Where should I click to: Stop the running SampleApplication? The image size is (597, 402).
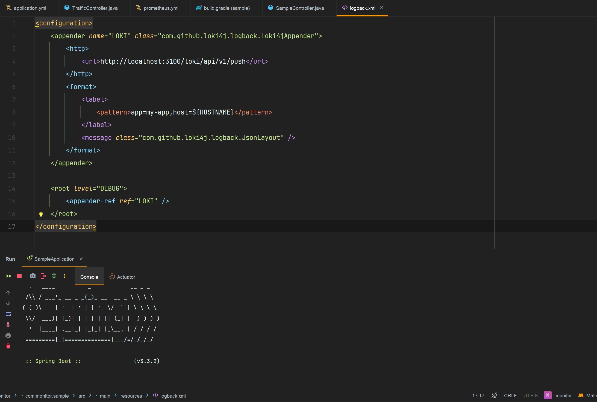(x=19, y=276)
